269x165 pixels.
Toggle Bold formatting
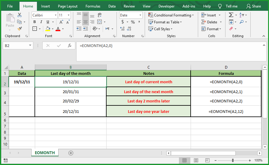pyautogui.click(x=35, y=22)
